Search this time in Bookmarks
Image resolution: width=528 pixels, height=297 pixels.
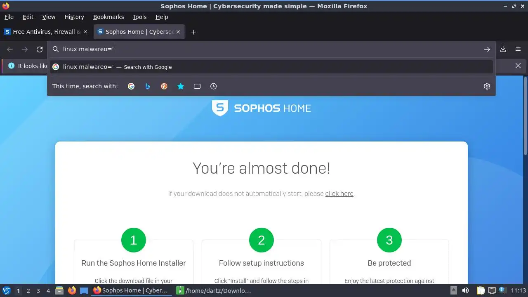[181, 86]
